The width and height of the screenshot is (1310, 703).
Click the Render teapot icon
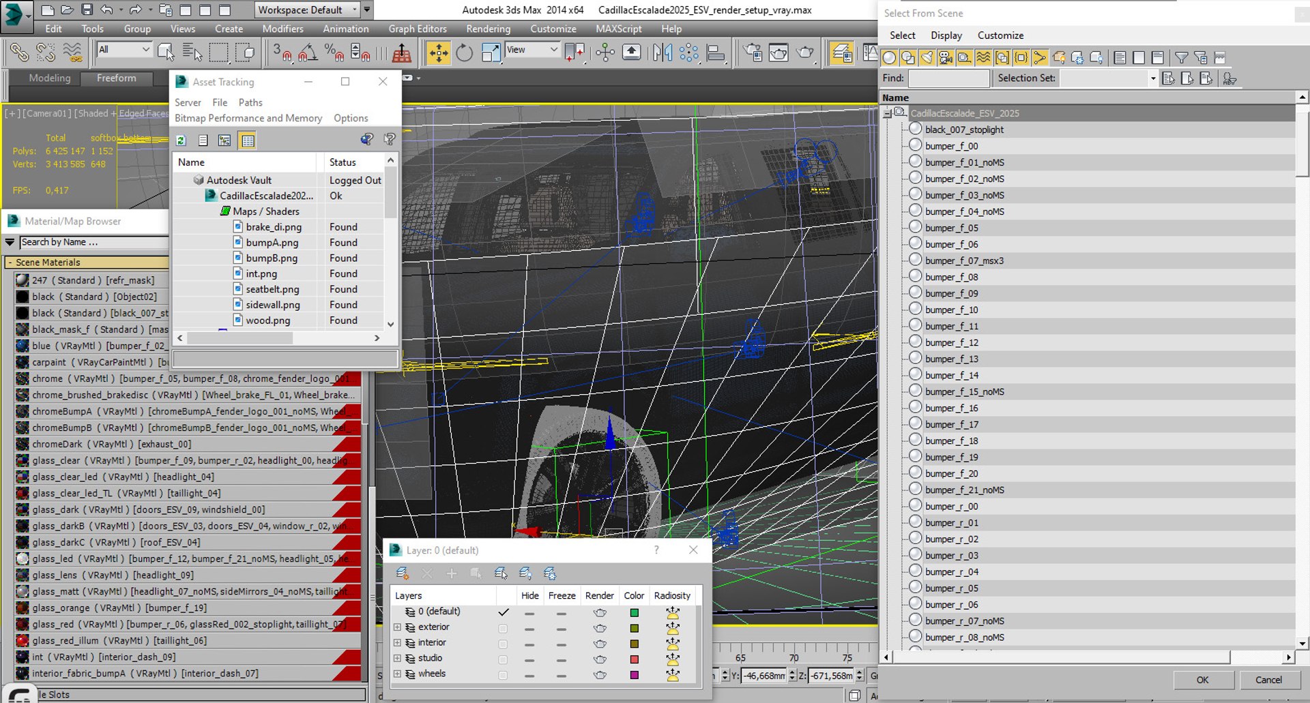tap(806, 53)
